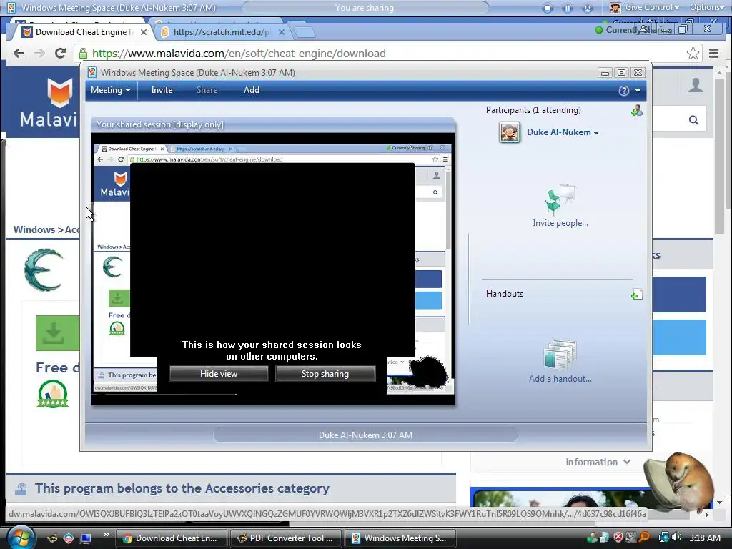Switch to the scratch.mit.edu browser tab

[x=219, y=32]
